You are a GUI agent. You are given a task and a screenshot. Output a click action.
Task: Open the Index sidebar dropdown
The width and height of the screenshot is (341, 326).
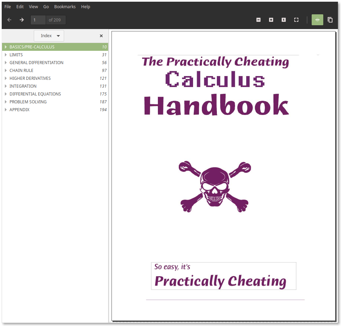[x=49, y=36]
